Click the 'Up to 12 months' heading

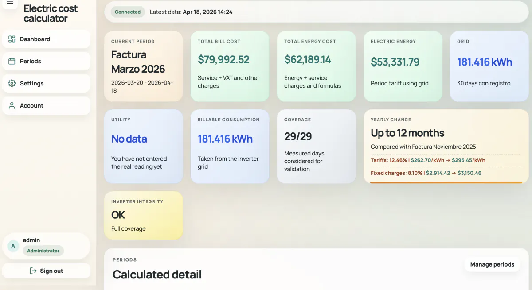407,133
